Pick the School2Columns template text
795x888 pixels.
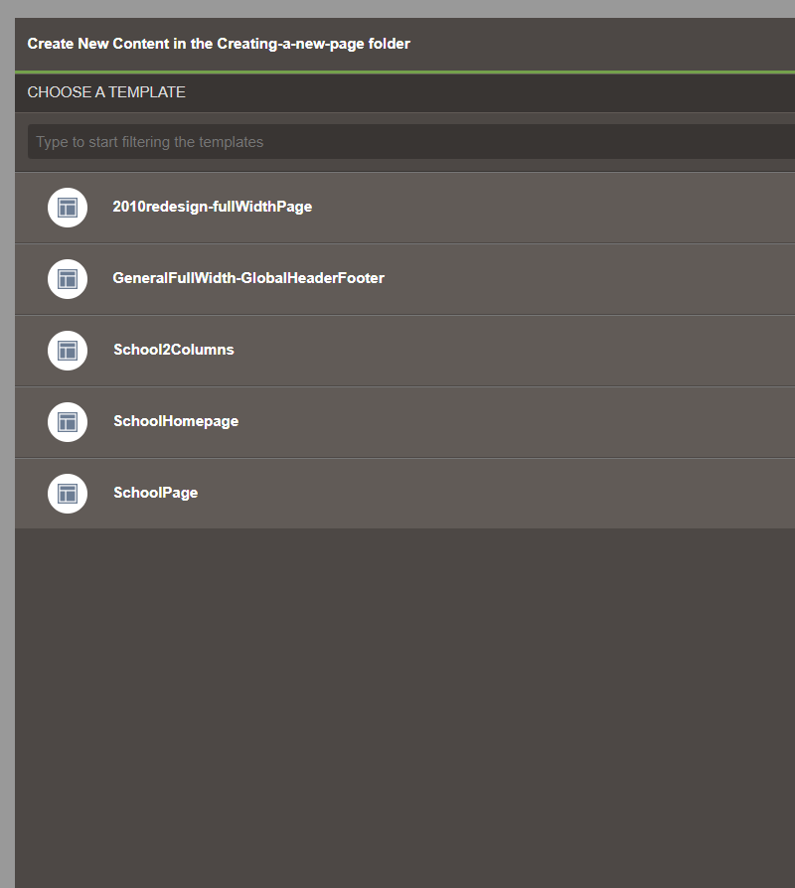[173, 350]
